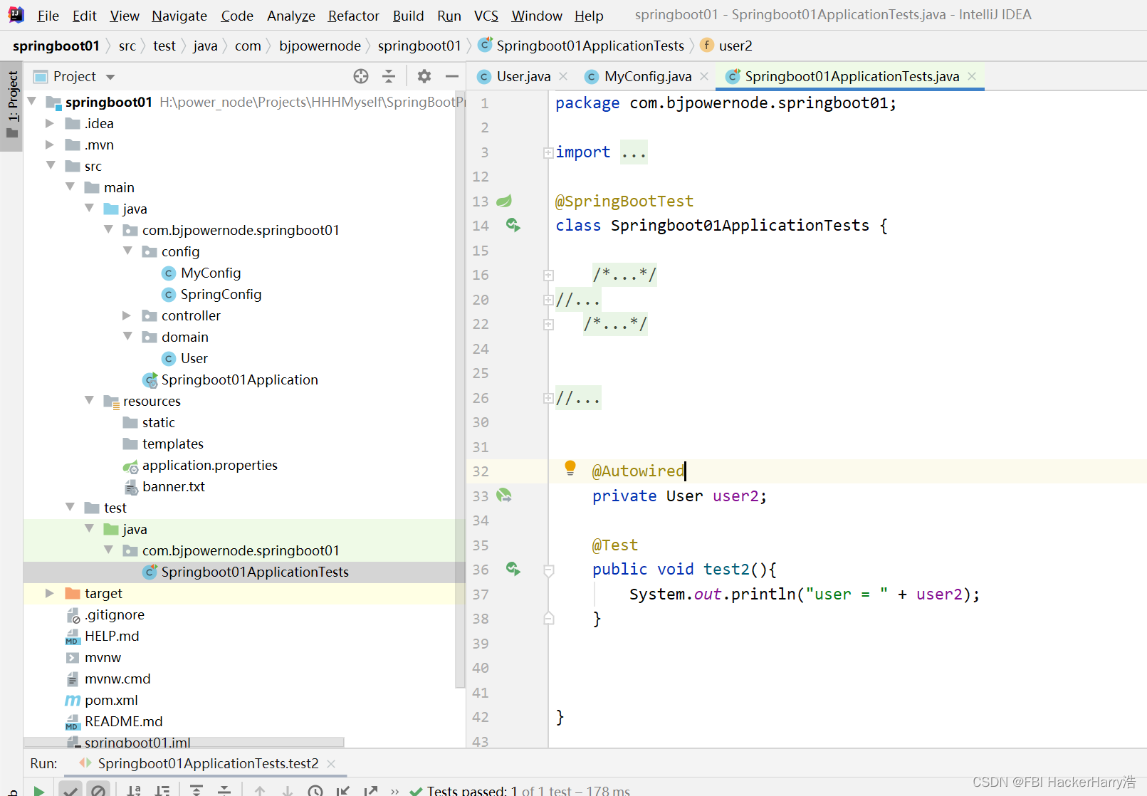Open Project panel settings gear

[424, 76]
